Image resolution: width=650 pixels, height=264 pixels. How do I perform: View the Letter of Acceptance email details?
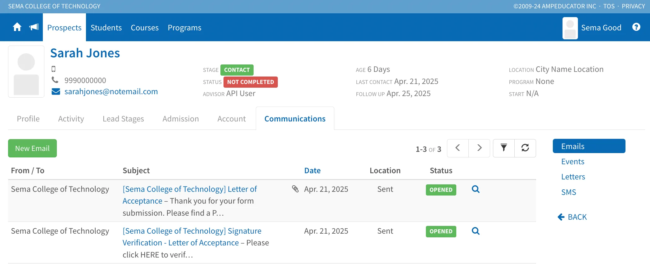point(476,189)
